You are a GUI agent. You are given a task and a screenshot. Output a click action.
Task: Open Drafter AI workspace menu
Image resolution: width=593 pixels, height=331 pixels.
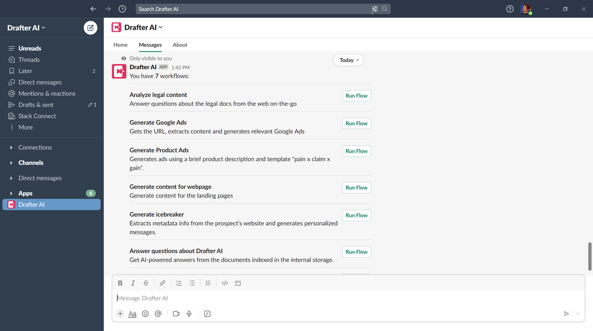(x=26, y=28)
